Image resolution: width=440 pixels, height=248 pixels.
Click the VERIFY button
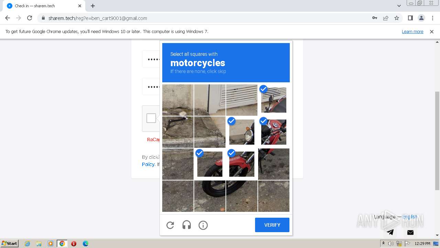[272, 225]
